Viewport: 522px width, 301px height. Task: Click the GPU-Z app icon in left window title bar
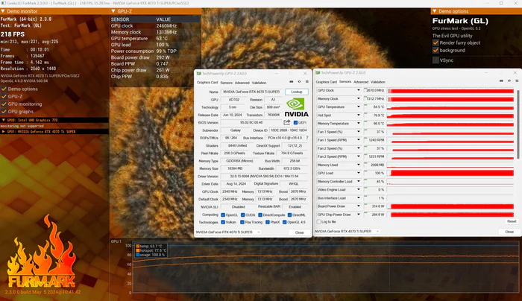[x=199, y=74]
